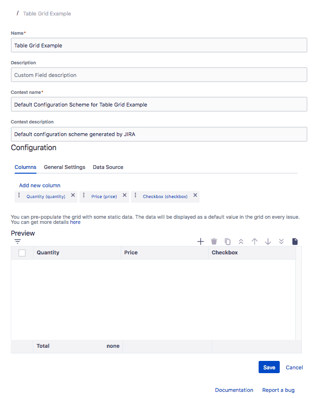Move row to bottom with double-down arrows
The width and height of the screenshot is (314, 398).
pyautogui.click(x=281, y=242)
